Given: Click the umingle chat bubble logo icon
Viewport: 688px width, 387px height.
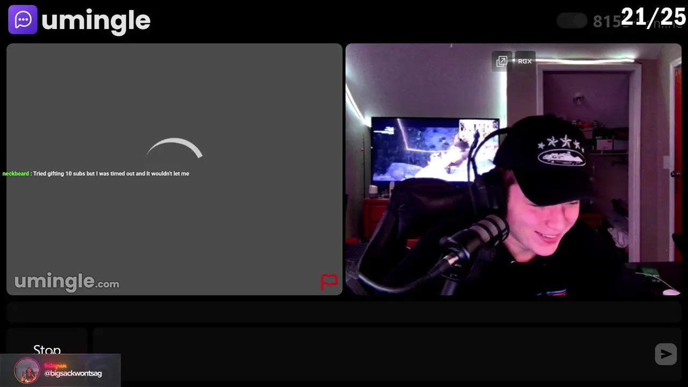Looking at the screenshot, I should pos(23,20).
